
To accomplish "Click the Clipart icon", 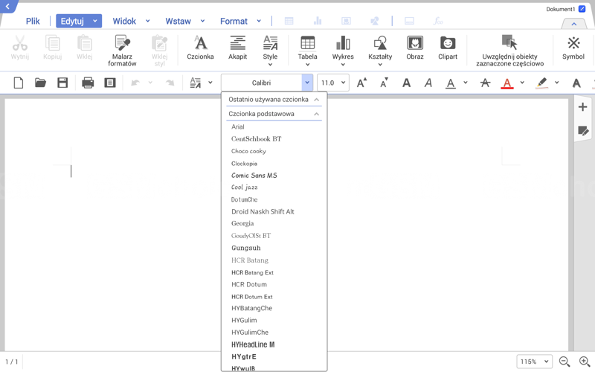I will pos(448,48).
